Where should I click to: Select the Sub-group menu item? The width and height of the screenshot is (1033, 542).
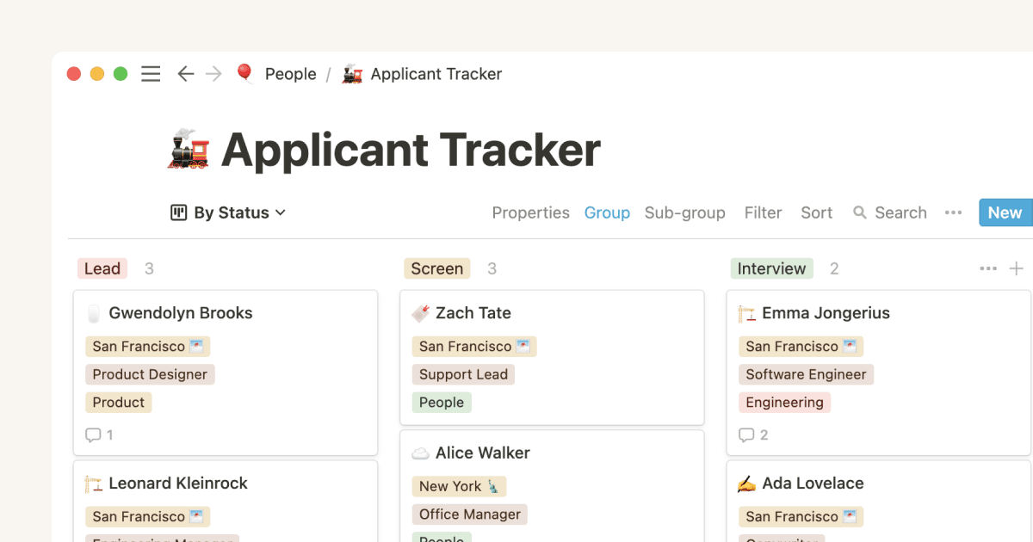[x=684, y=212]
